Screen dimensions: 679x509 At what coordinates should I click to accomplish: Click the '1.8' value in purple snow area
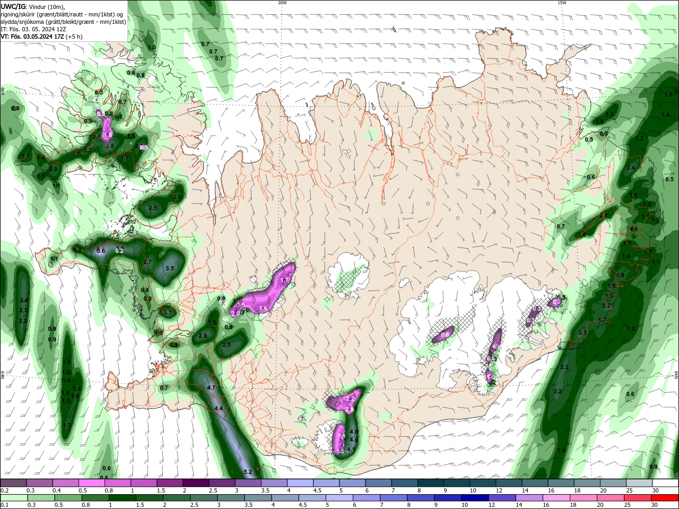click(x=109, y=135)
